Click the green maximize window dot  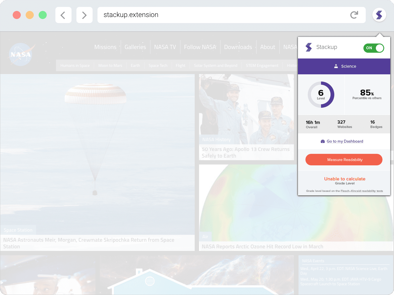[43, 15]
